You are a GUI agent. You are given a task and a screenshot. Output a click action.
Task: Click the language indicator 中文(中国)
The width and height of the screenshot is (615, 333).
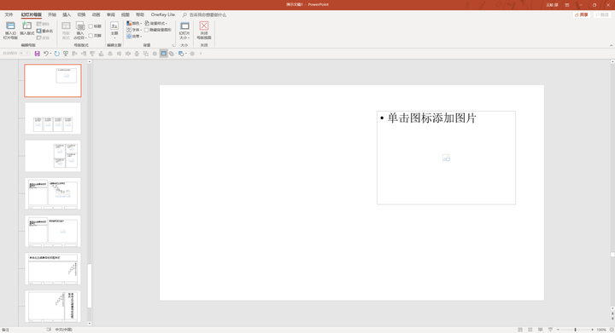[x=63, y=330]
